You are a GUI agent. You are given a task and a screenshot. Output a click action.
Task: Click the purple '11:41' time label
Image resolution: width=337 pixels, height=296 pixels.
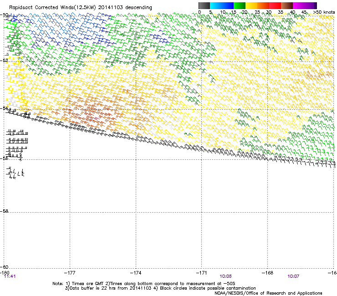click(x=10, y=276)
